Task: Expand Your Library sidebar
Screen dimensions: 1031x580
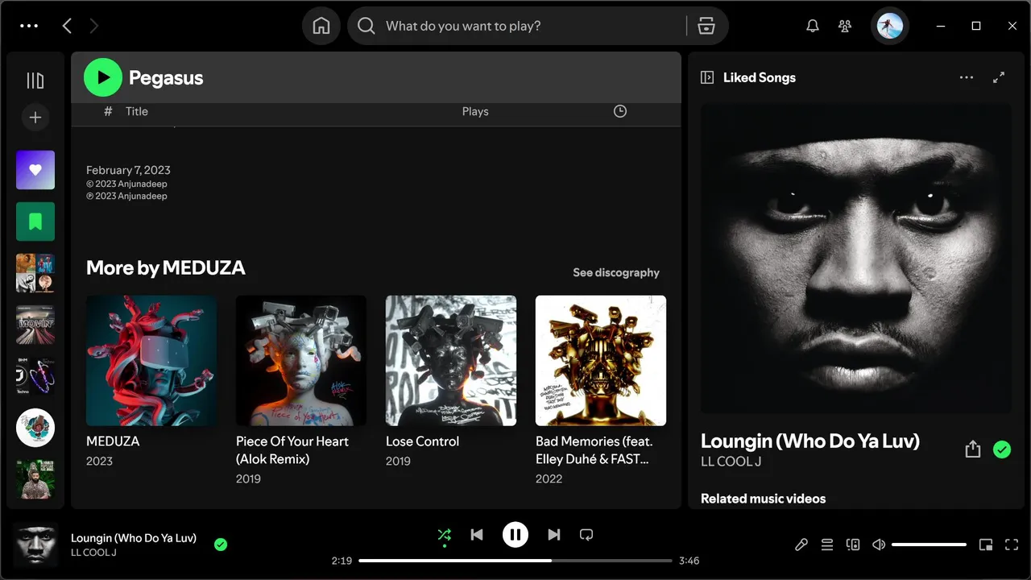Action: (x=35, y=80)
